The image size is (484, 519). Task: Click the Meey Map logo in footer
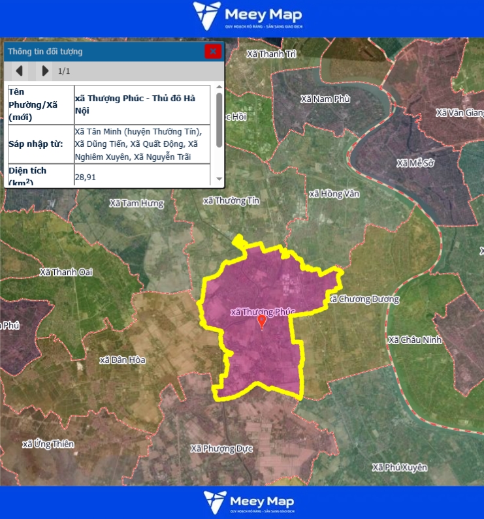pyautogui.click(x=249, y=503)
